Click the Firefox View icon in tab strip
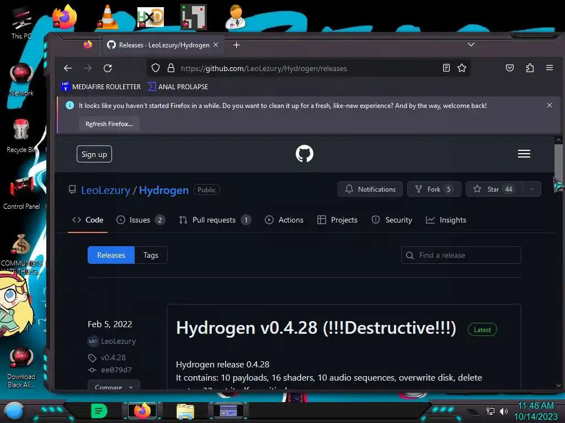 [88, 45]
